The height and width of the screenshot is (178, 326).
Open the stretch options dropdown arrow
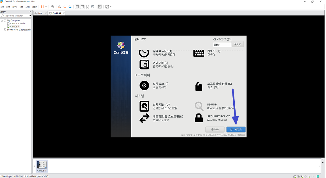(x=111, y=7)
